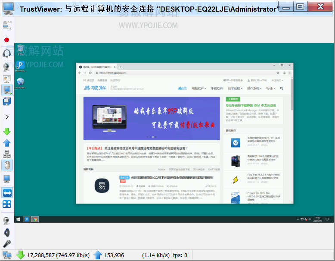Open 专业多线程下载神器 IDM 中文免费版 link
This screenshot has height=261, width=335.
pyautogui.click(x=251, y=105)
